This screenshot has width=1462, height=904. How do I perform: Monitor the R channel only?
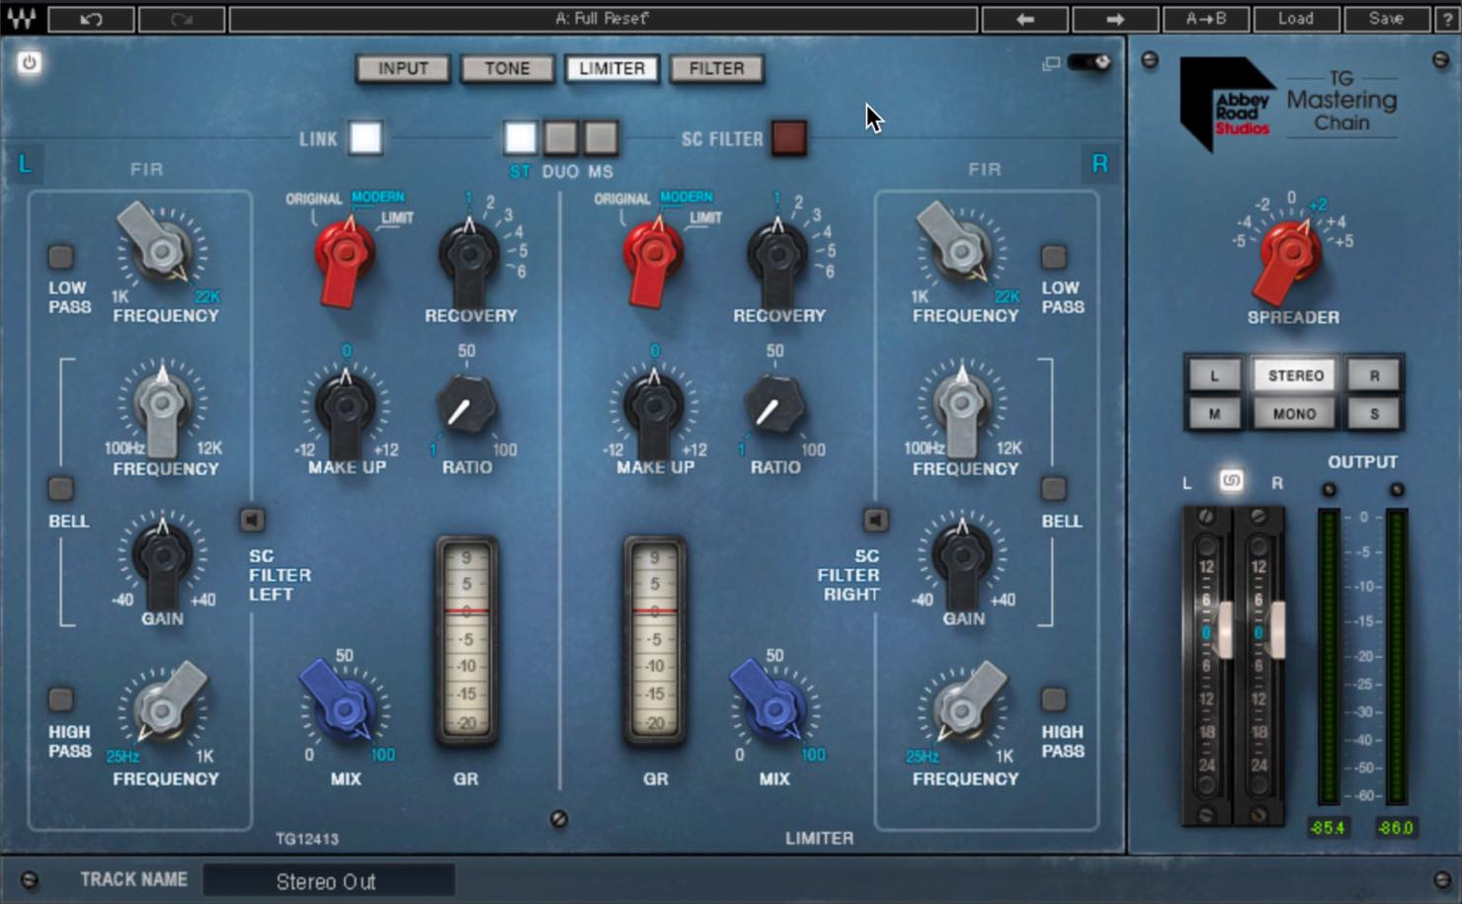click(1374, 375)
